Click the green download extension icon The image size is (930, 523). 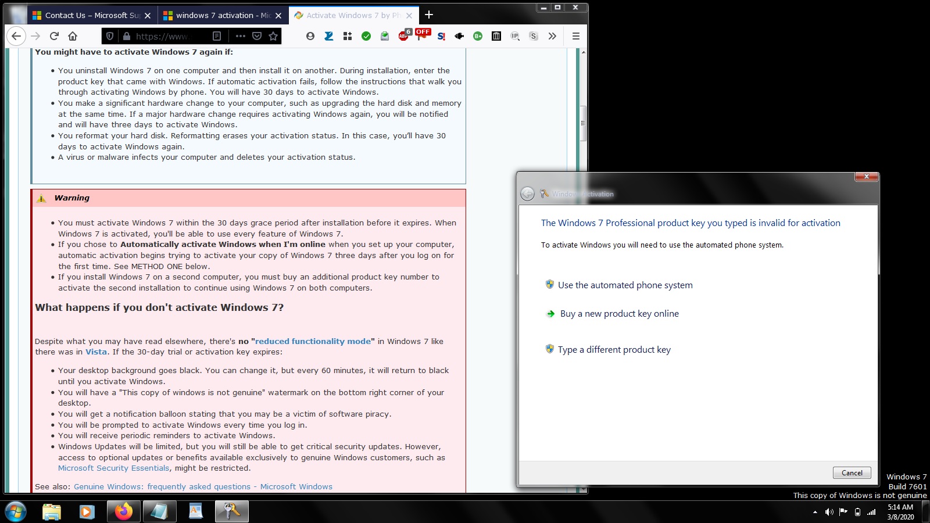click(x=385, y=36)
